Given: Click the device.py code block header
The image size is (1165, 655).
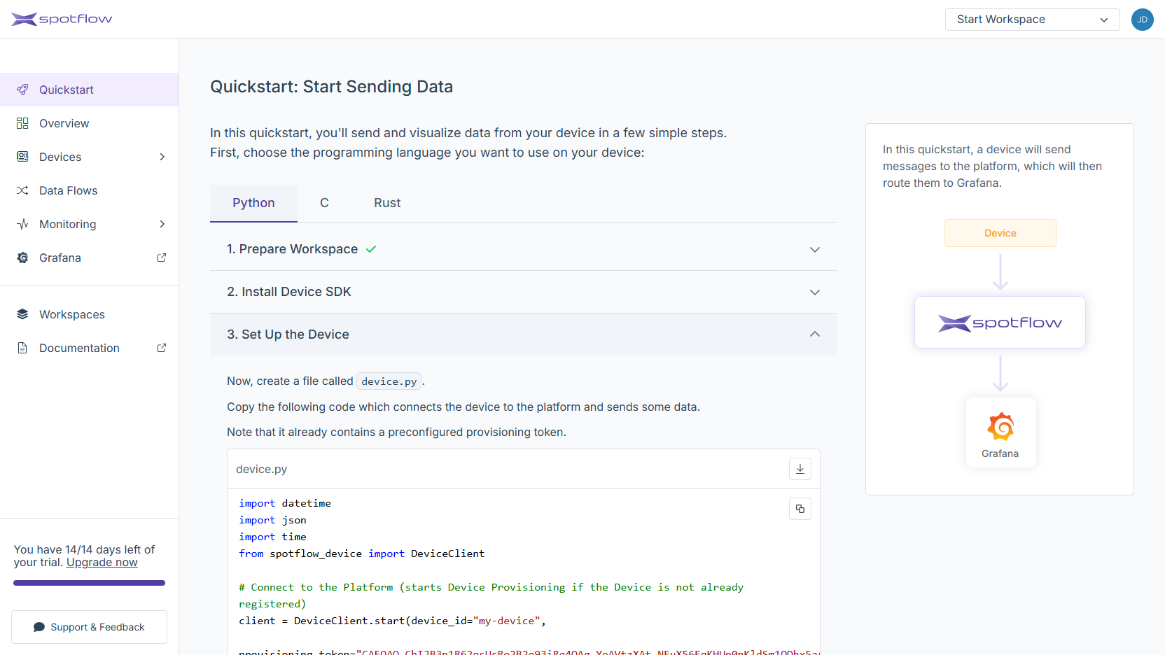Looking at the screenshot, I should (x=524, y=469).
